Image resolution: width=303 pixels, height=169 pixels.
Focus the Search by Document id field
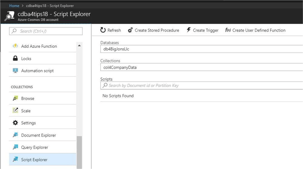coord(201,85)
